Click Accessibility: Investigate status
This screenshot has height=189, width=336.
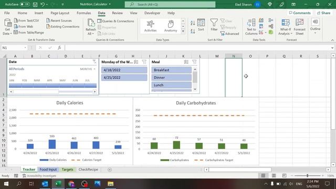coord(39,176)
